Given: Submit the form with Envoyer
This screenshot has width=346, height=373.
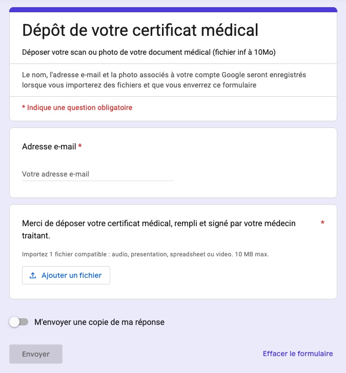Looking at the screenshot, I should pyautogui.click(x=36, y=354).
